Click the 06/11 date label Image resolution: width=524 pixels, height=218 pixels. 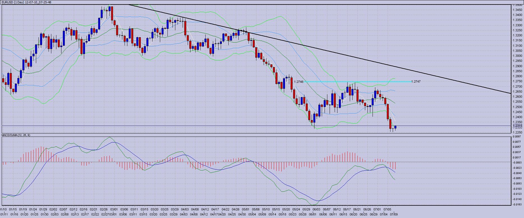coord(333,215)
